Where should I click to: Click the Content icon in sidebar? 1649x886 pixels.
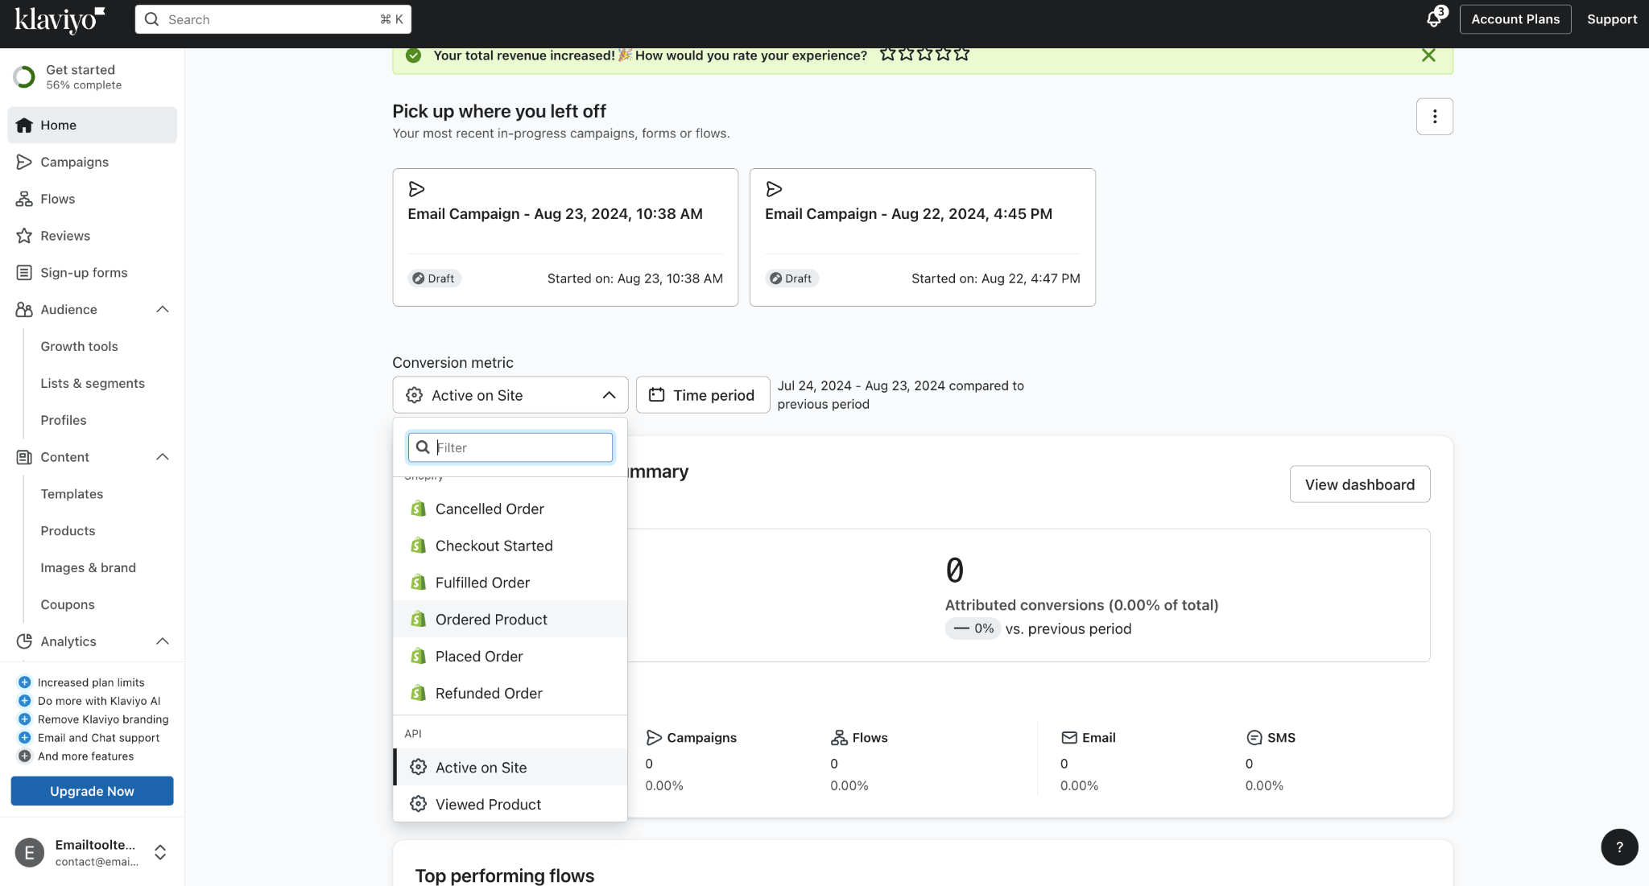[24, 457]
